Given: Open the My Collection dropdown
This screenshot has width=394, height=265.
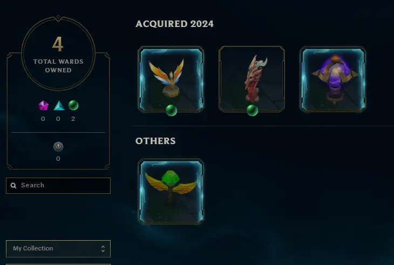Looking at the screenshot, I should pos(58,249).
